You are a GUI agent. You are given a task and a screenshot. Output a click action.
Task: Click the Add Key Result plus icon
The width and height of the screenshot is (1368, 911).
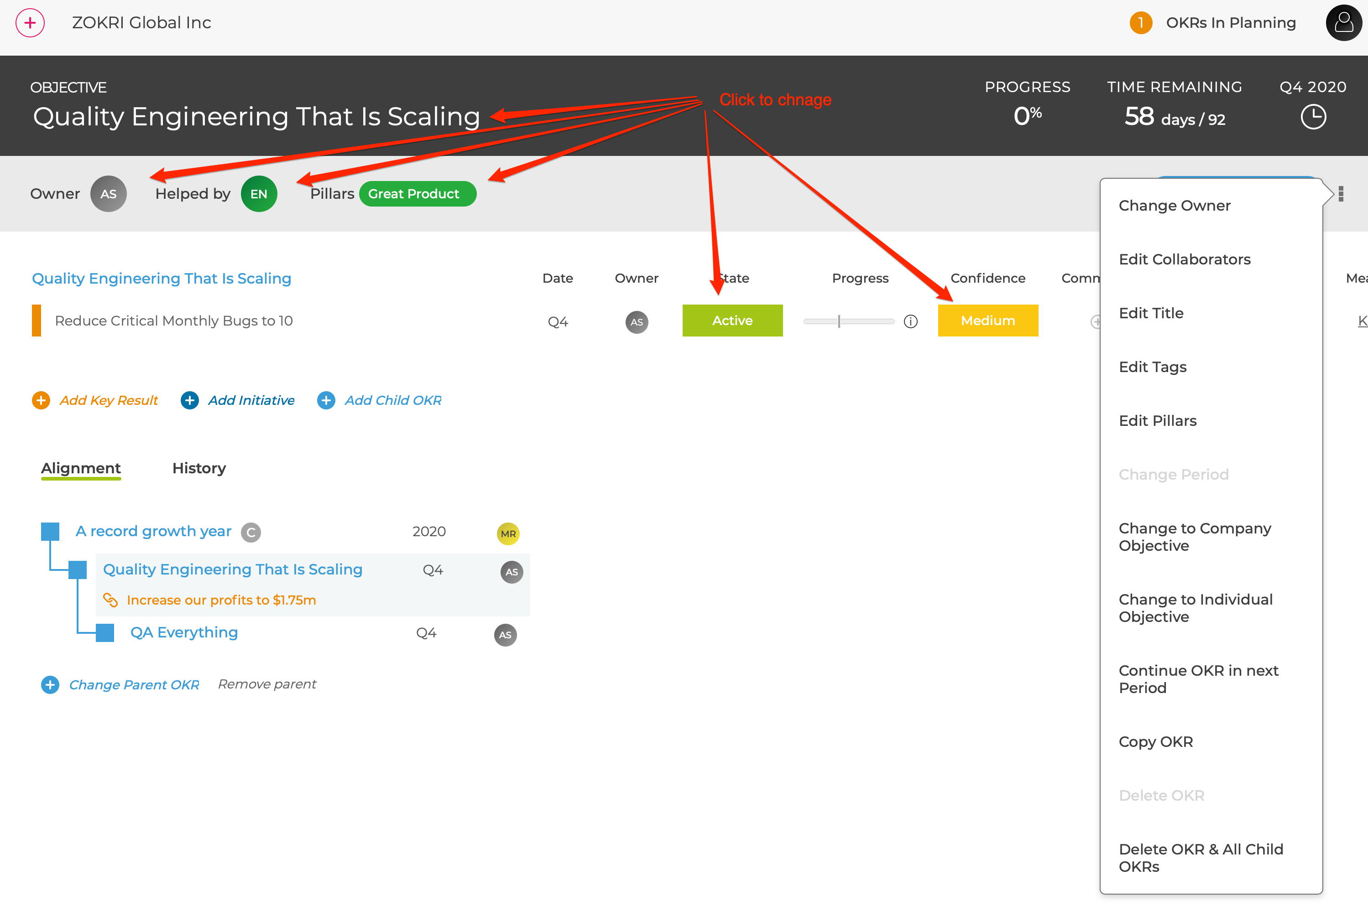[41, 400]
